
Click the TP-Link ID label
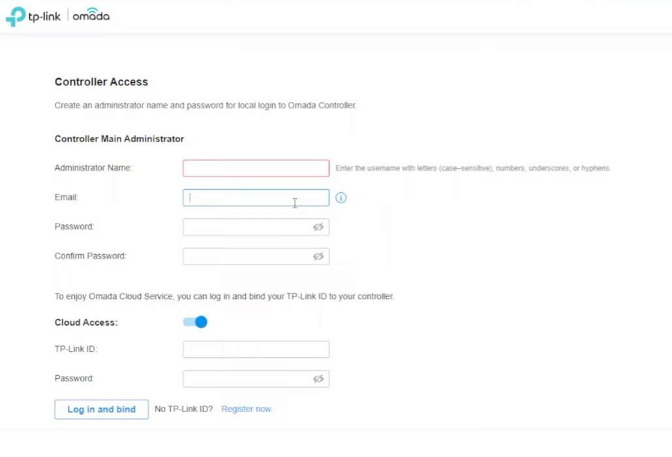point(76,349)
